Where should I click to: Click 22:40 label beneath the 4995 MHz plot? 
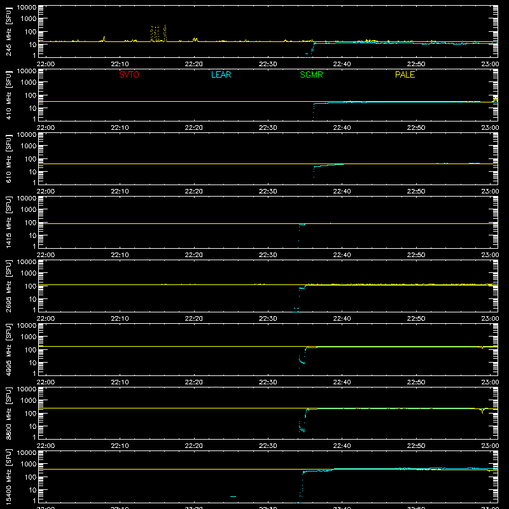click(342, 382)
